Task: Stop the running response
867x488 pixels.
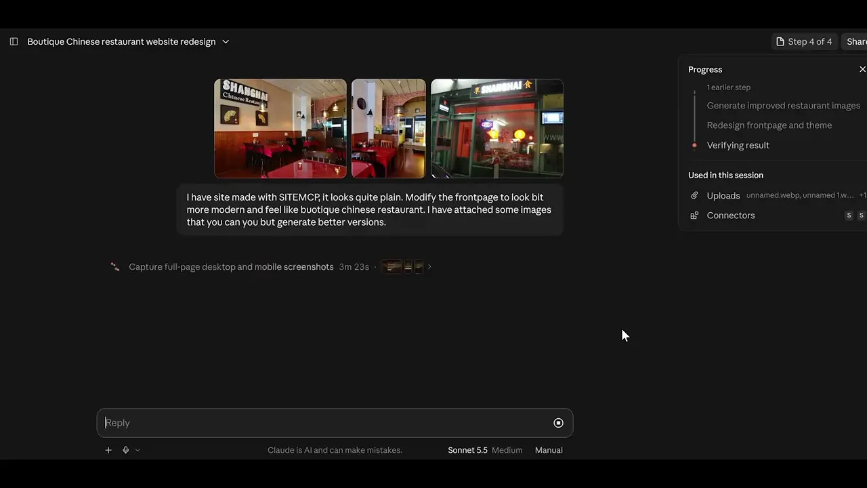Action: pos(558,423)
